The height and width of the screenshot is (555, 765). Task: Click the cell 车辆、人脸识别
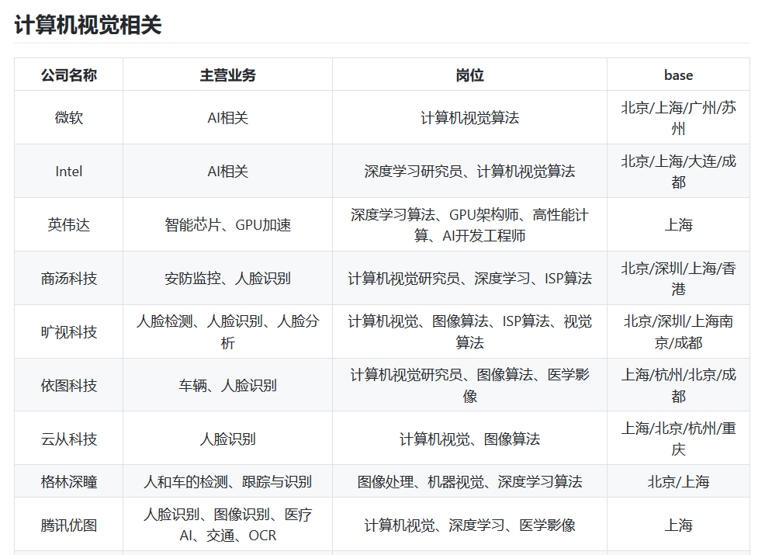tap(228, 386)
